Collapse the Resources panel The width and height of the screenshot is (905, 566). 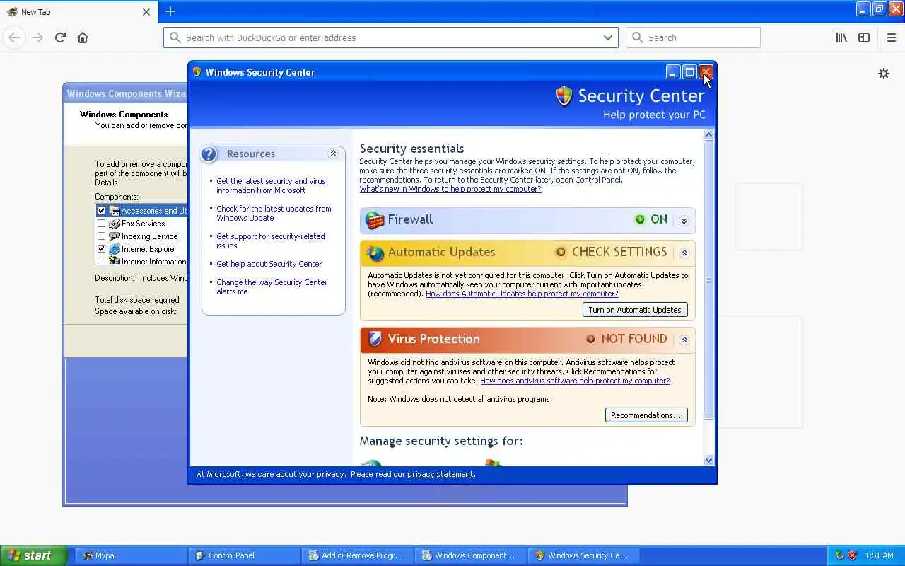[x=333, y=154]
